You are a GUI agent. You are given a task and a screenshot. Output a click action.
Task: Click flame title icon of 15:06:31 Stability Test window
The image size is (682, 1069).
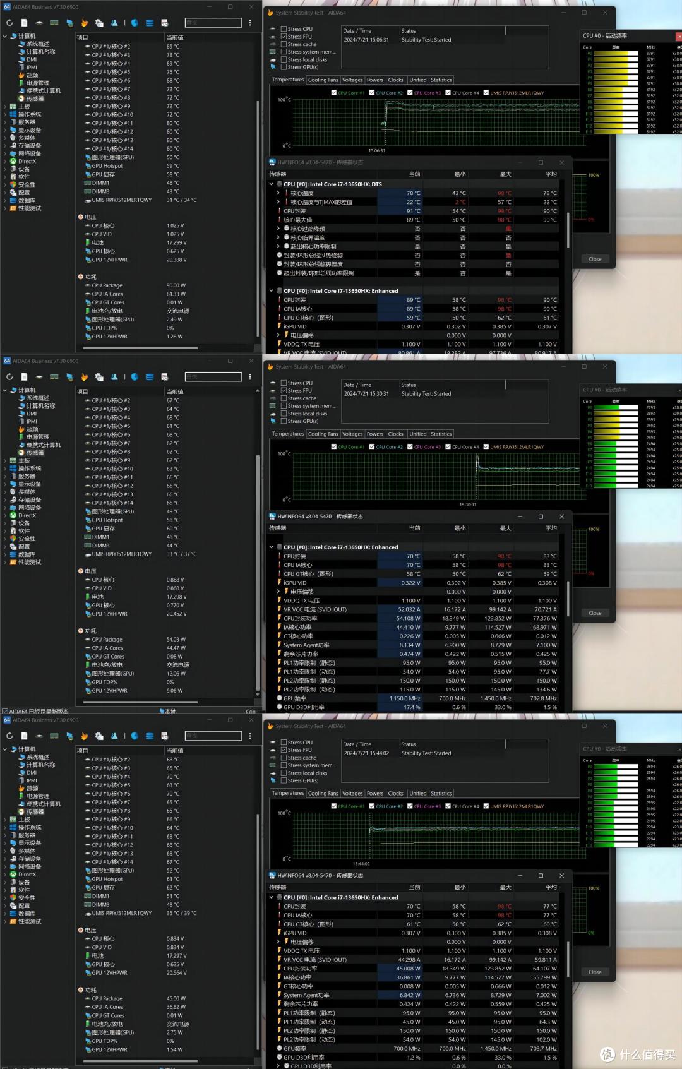[x=270, y=13]
